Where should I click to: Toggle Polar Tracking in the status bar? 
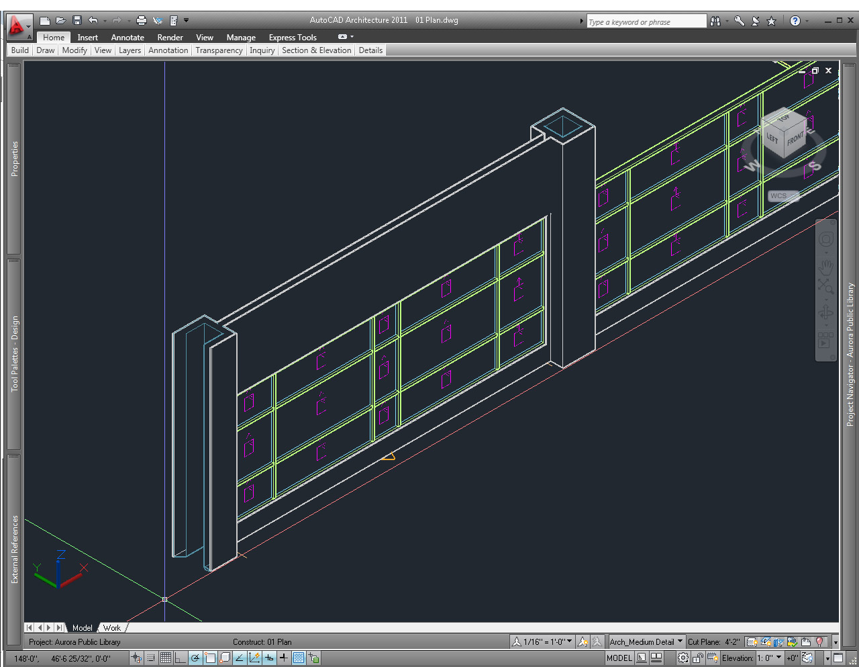pyautogui.click(x=195, y=658)
